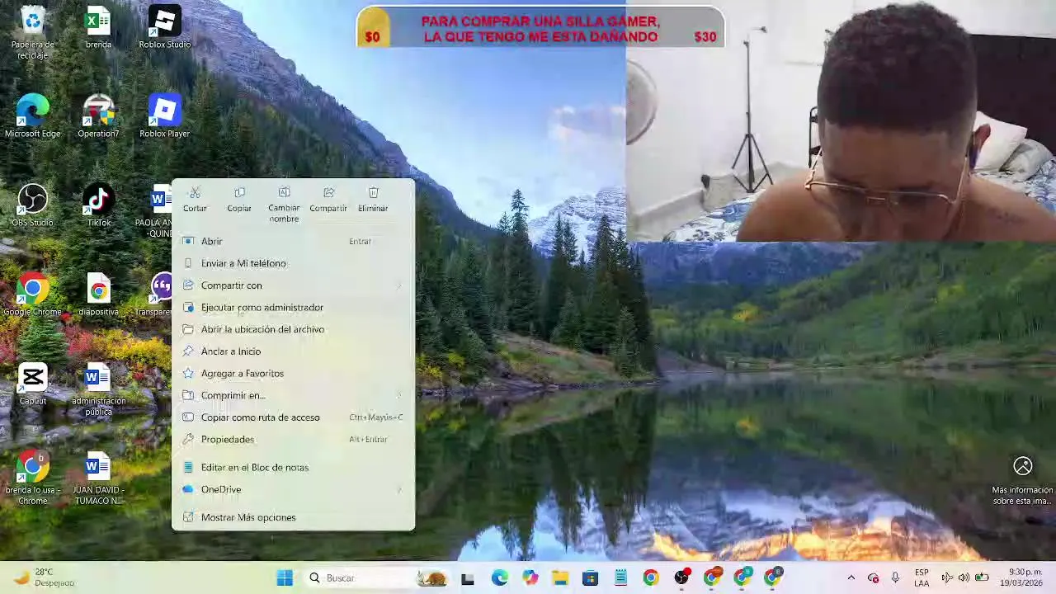The width and height of the screenshot is (1056, 594).
Task: Click the Compartir share icon in menu header
Action: point(328,193)
